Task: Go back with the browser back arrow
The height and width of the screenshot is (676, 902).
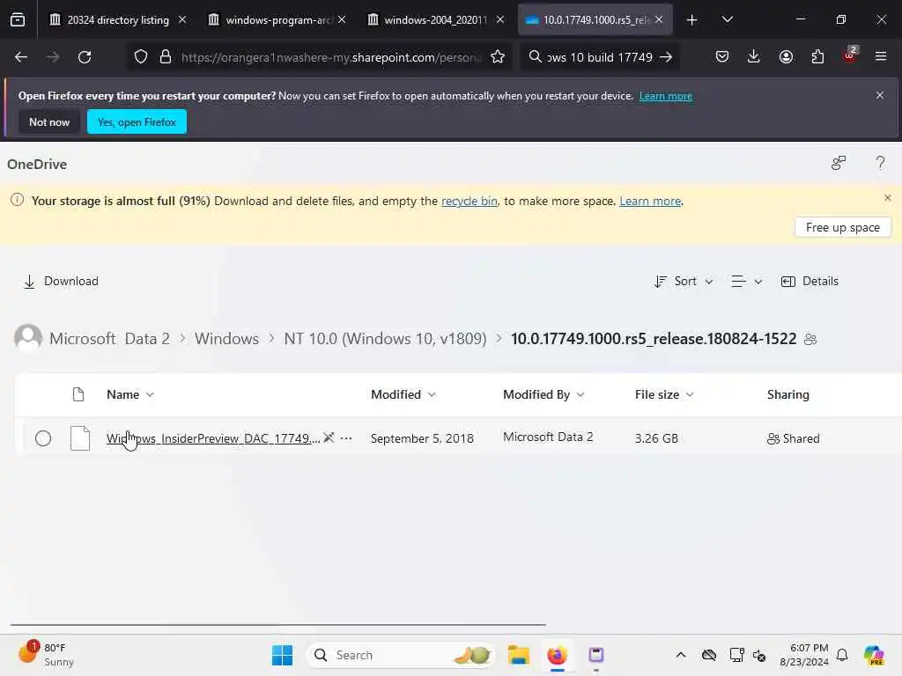Action: 21,57
